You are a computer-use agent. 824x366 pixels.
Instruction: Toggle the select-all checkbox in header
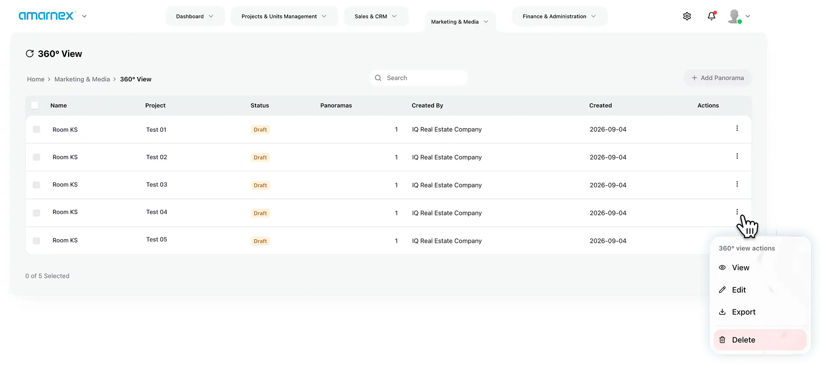[x=35, y=105]
